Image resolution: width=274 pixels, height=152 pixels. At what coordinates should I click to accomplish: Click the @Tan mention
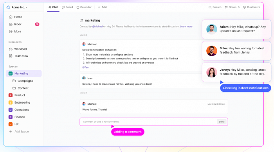[x=85, y=67]
